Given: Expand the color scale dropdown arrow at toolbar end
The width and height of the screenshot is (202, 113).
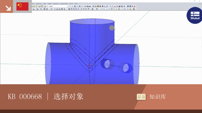Looking at the screenshot, I should pos(136,9).
